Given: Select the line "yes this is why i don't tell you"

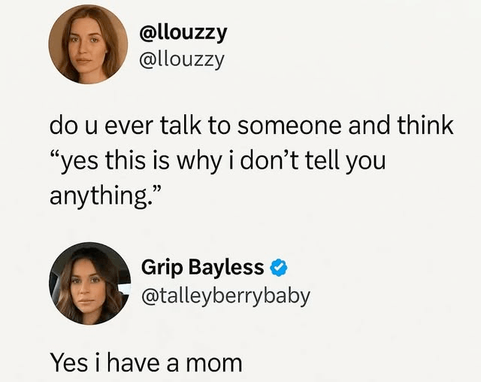Looking at the screenshot, I should 216,160.
